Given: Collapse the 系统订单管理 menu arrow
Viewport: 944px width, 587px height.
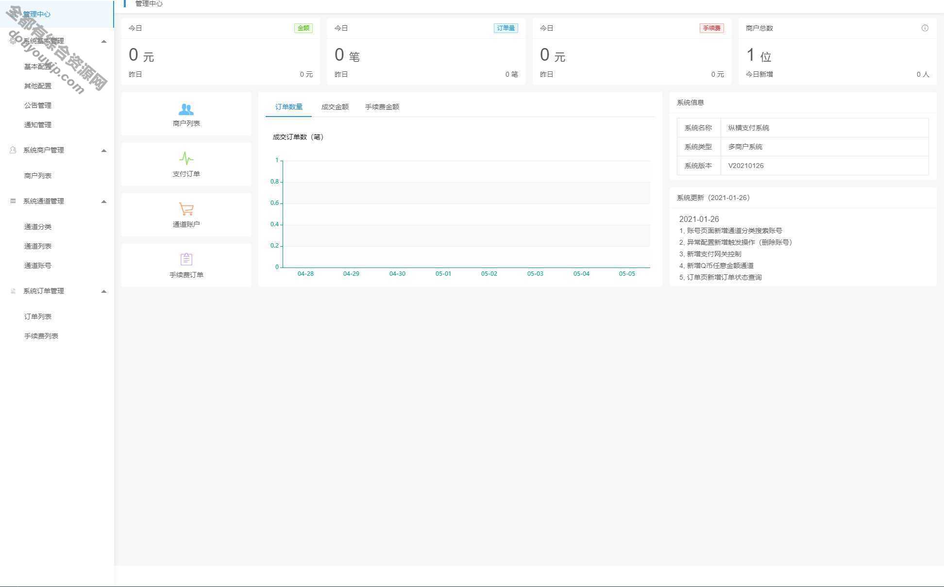Looking at the screenshot, I should [103, 291].
